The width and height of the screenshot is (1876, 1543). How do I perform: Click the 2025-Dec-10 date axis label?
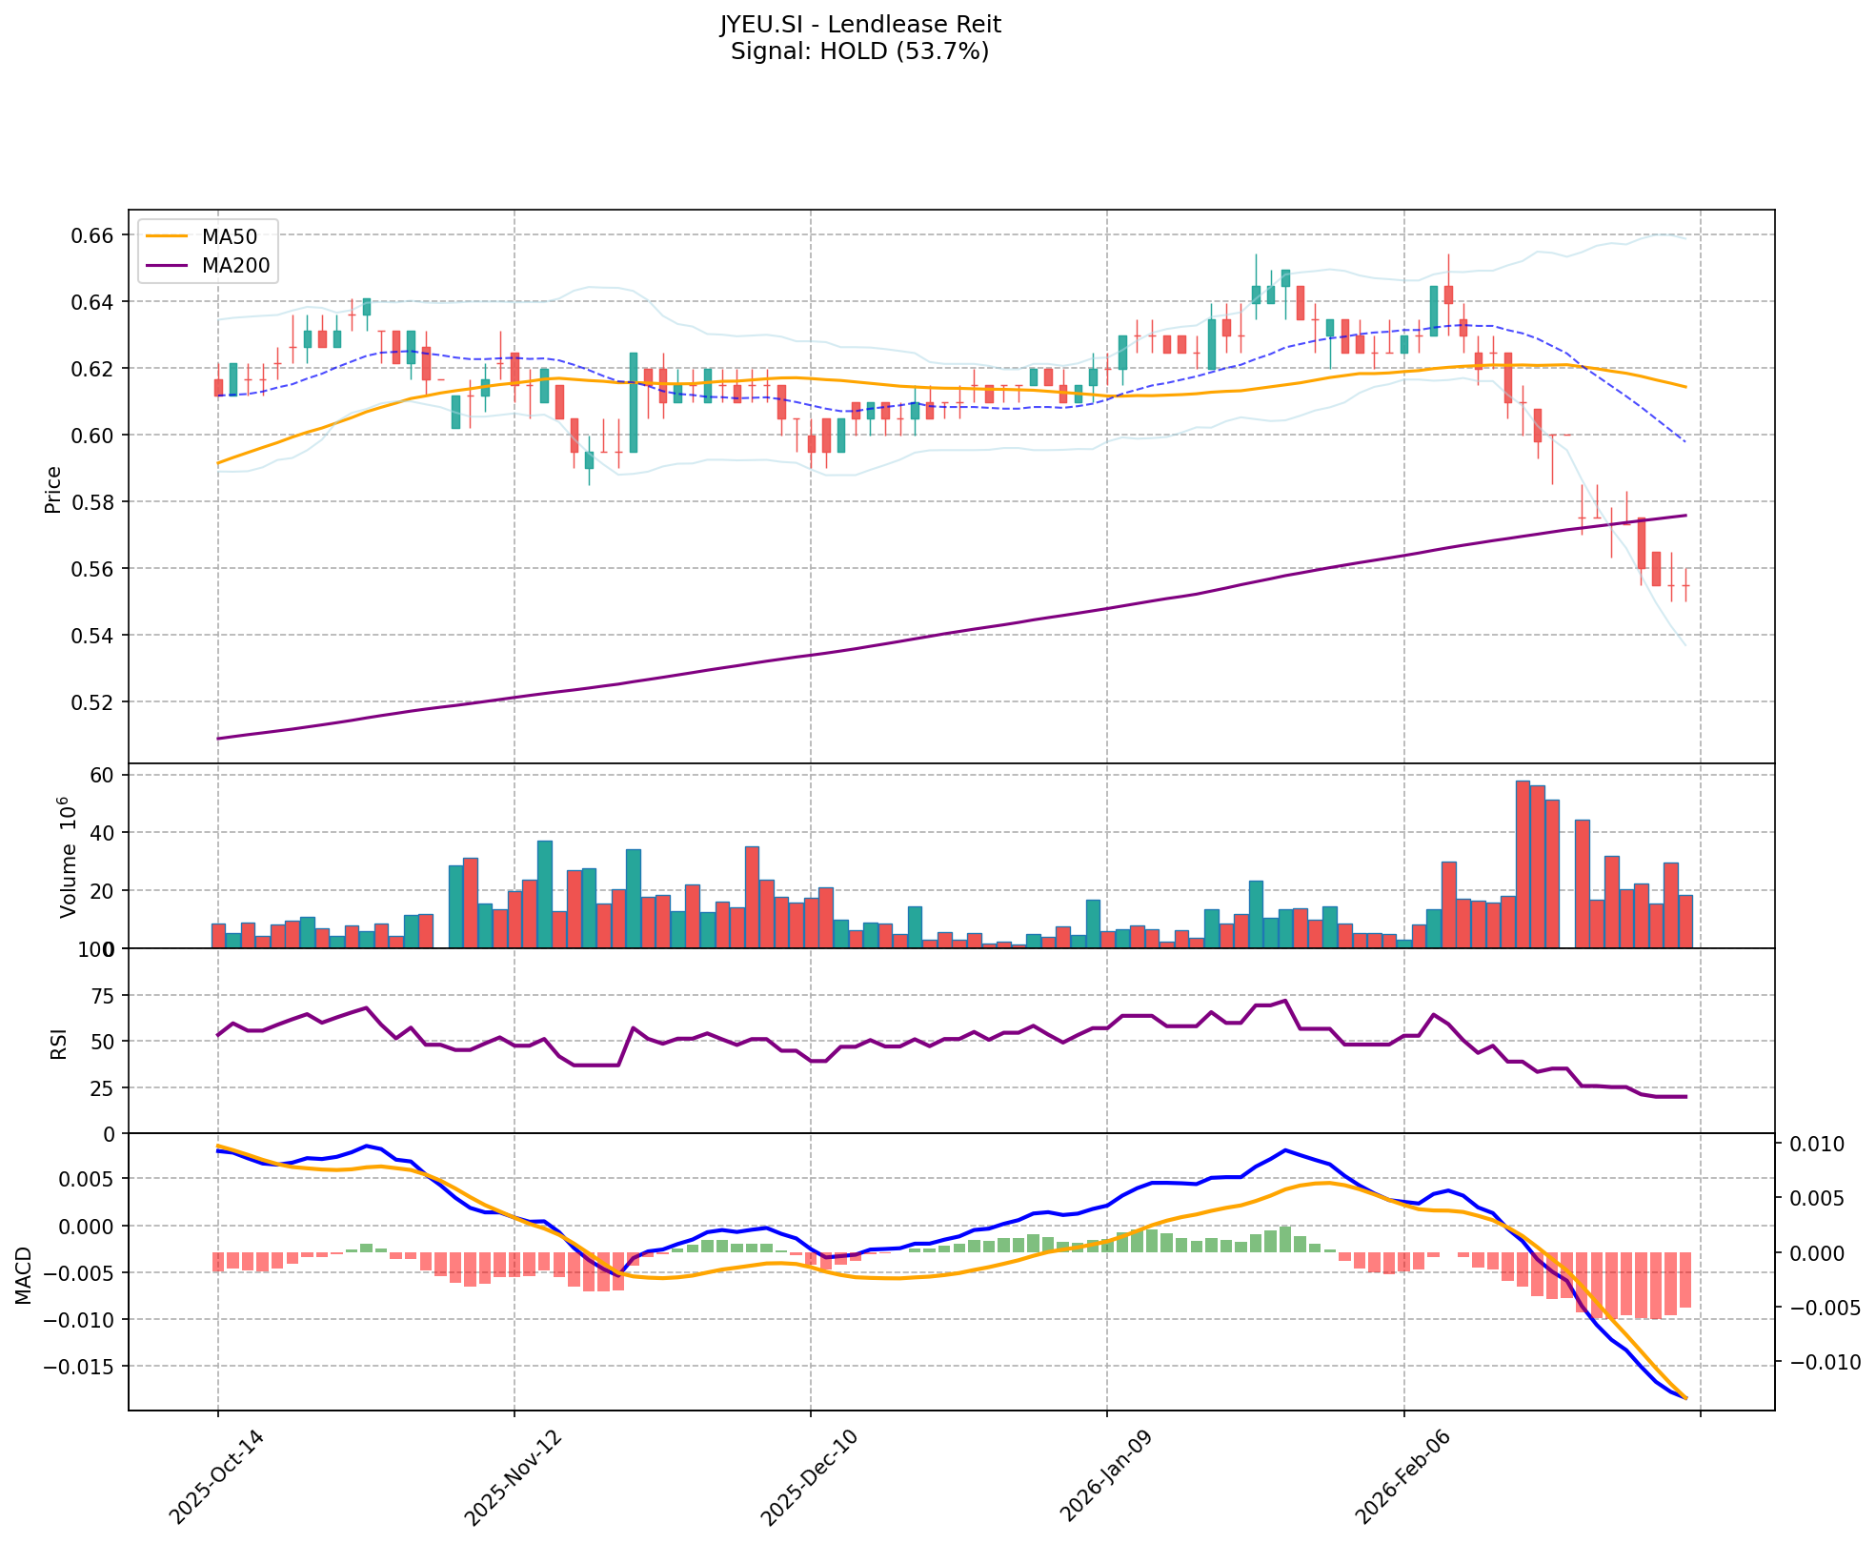point(808,1477)
